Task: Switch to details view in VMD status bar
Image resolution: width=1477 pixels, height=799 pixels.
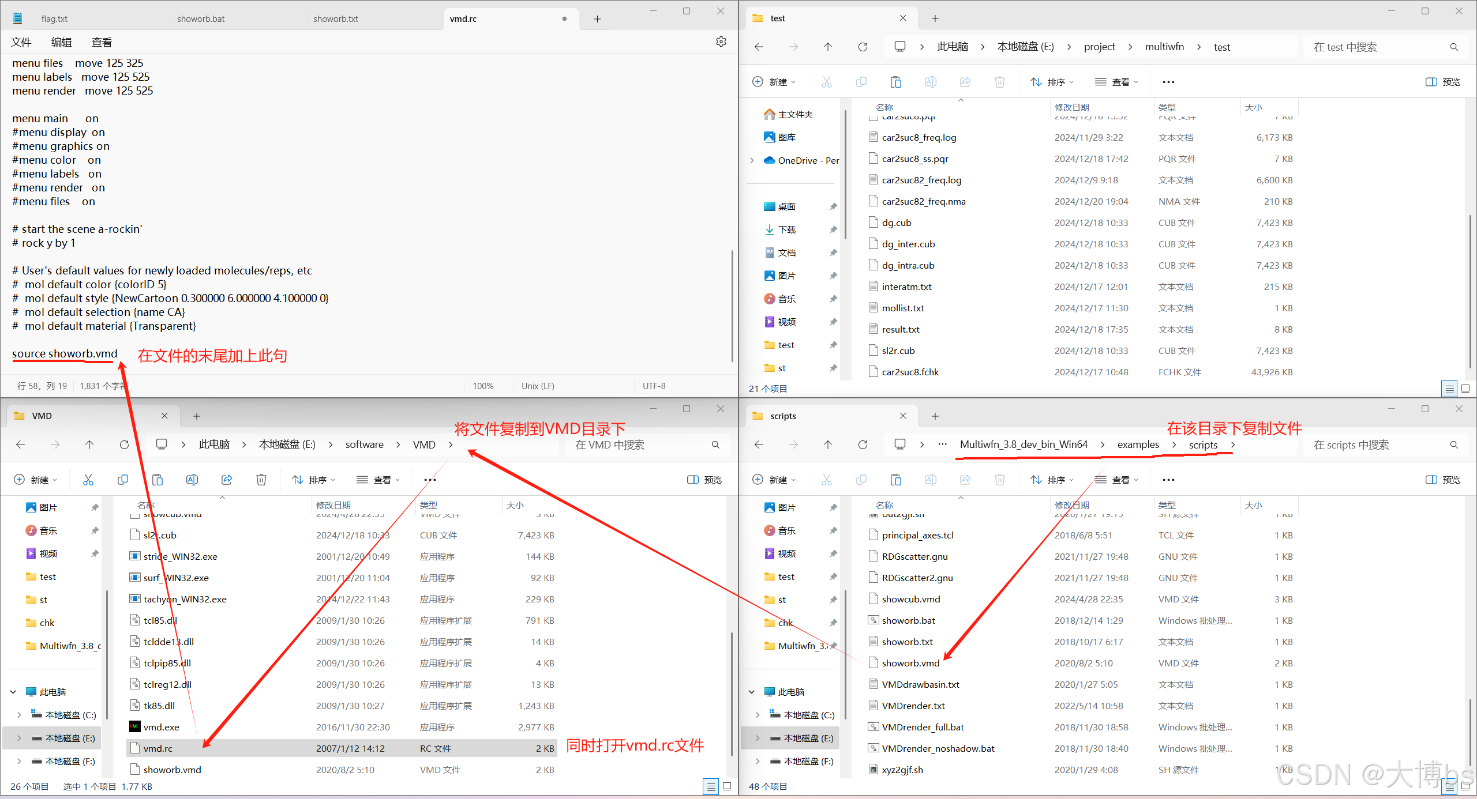Action: pyautogui.click(x=711, y=786)
